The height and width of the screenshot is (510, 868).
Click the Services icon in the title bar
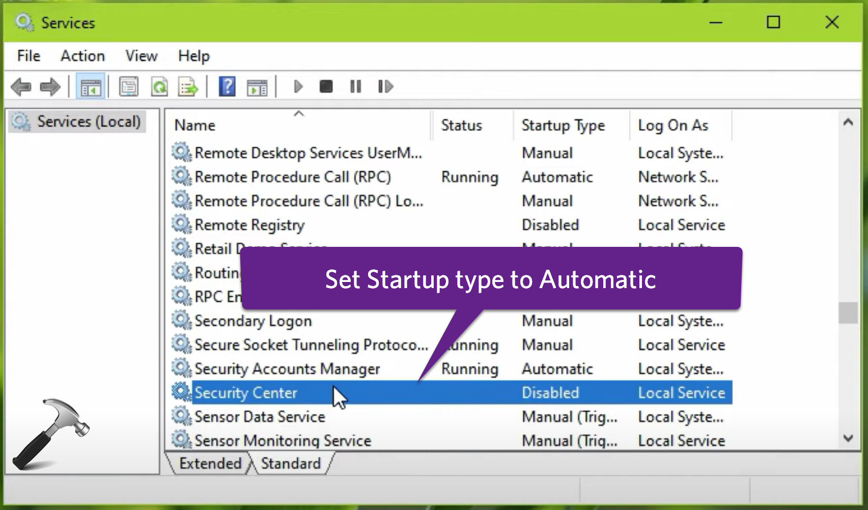point(24,23)
